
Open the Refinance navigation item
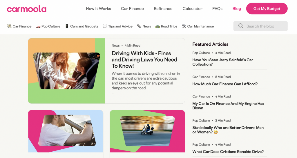point(163,8)
